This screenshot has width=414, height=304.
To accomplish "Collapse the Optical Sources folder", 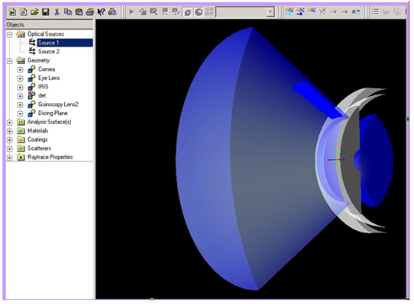I will point(9,34).
